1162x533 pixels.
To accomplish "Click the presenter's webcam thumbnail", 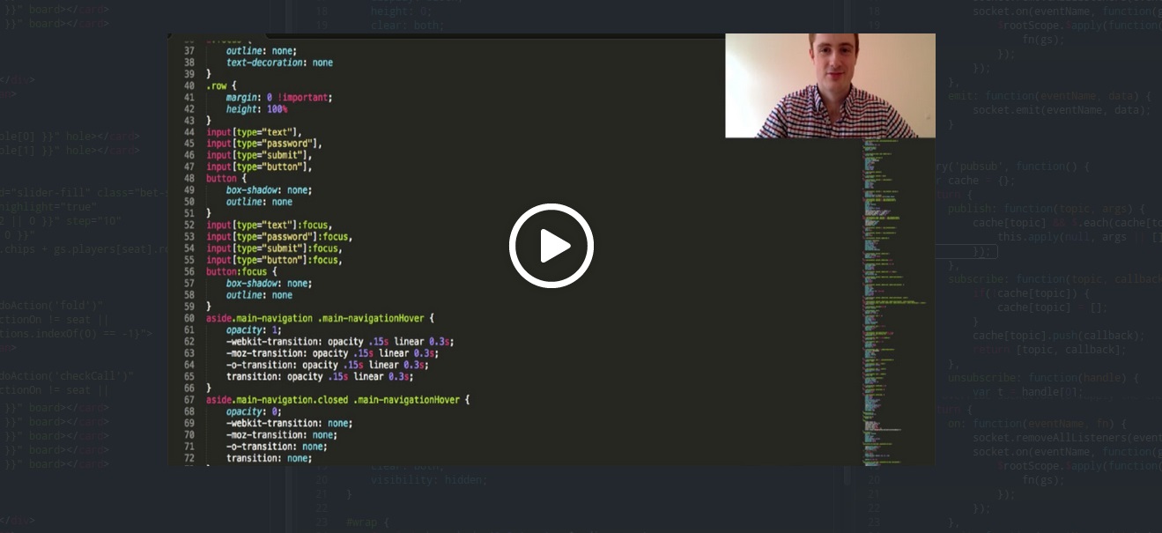I will (x=829, y=85).
